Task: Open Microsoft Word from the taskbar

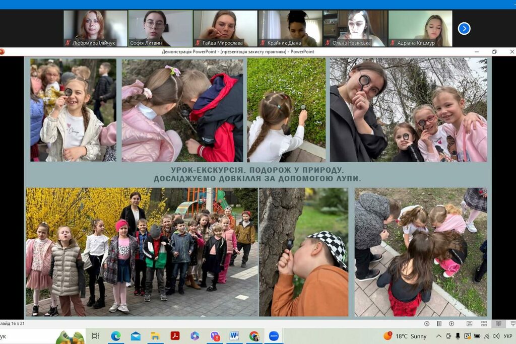Action: coord(234,336)
